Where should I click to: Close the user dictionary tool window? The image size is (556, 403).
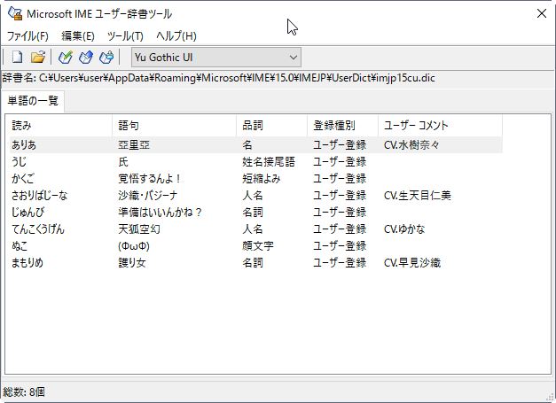[x=542, y=14]
